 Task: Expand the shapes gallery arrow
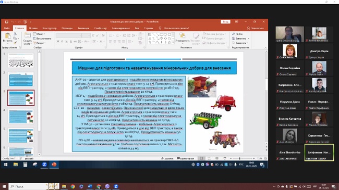click(173, 43)
